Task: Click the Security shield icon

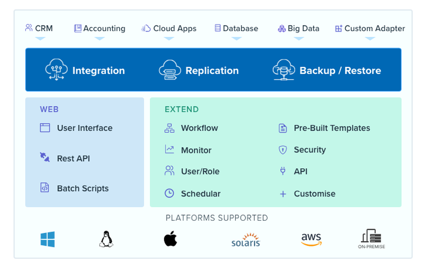Action: (283, 150)
